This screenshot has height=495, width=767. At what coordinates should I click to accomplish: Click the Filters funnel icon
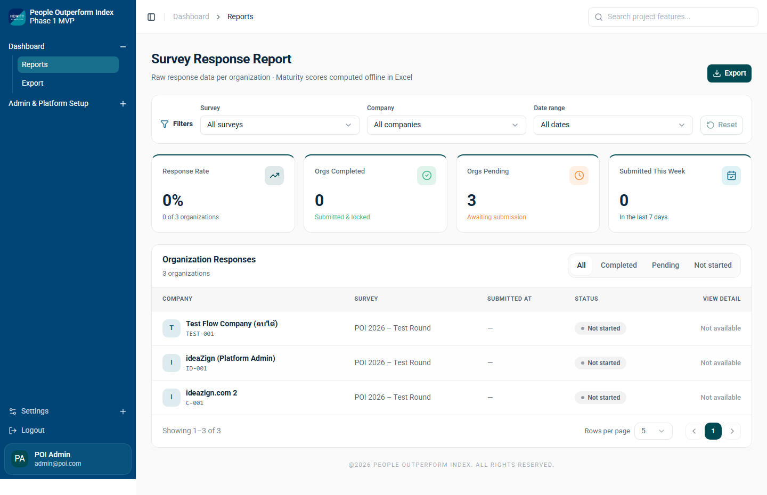[165, 124]
